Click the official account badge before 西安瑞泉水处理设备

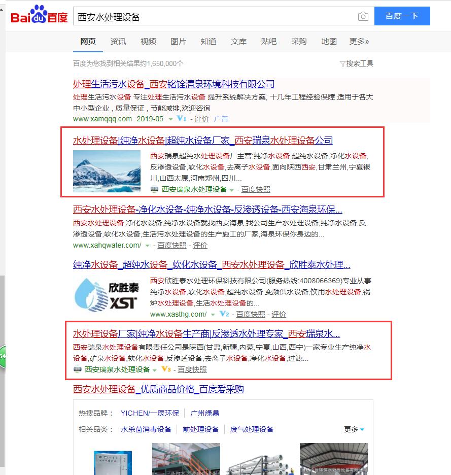click(154, 189)
